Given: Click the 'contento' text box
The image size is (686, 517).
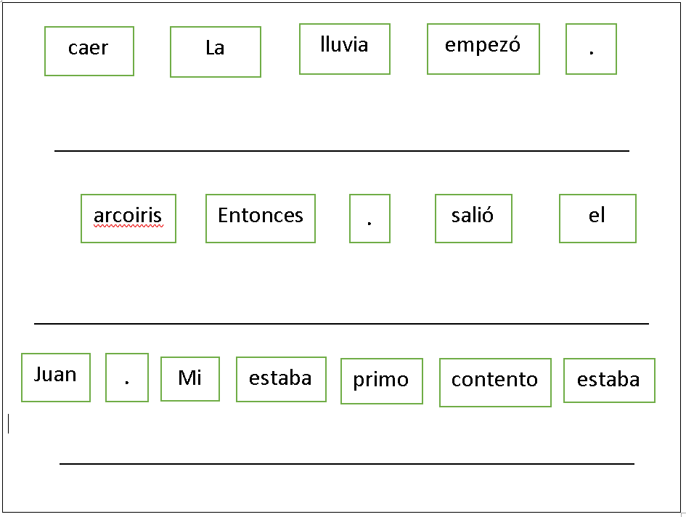Looking at the screenshot, I should (x=495, y=383).
